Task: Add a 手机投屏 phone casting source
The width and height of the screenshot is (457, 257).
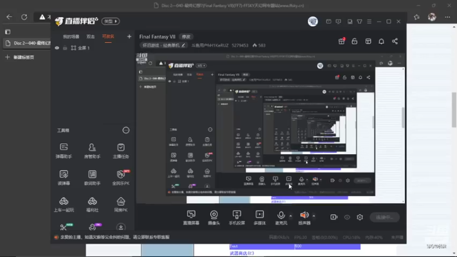Action: coord(236,218)
